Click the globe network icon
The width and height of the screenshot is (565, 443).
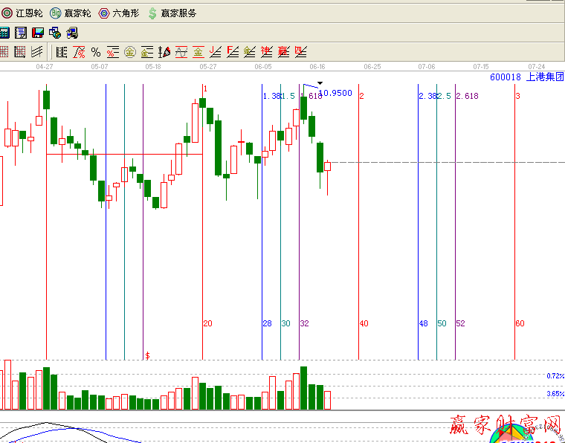(55, 33)
